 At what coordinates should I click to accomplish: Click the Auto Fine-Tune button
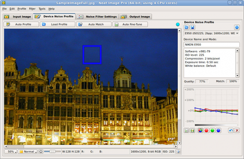[x=130, y=24]
